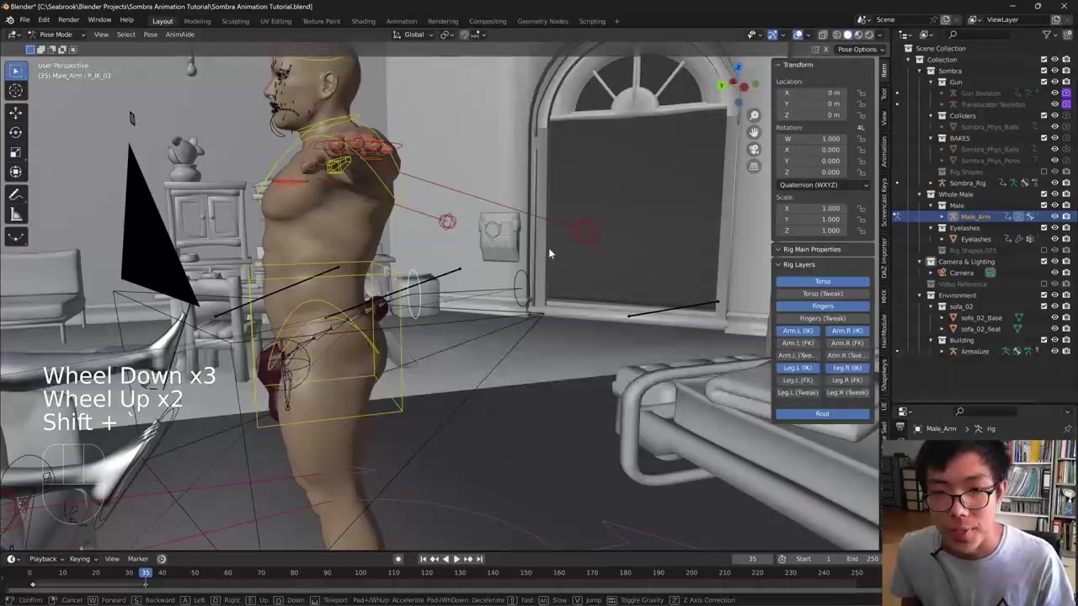Screen dimensions: 1078x606
Task: Toggle camera view icon in viewport
Action: tap(754, 149)
